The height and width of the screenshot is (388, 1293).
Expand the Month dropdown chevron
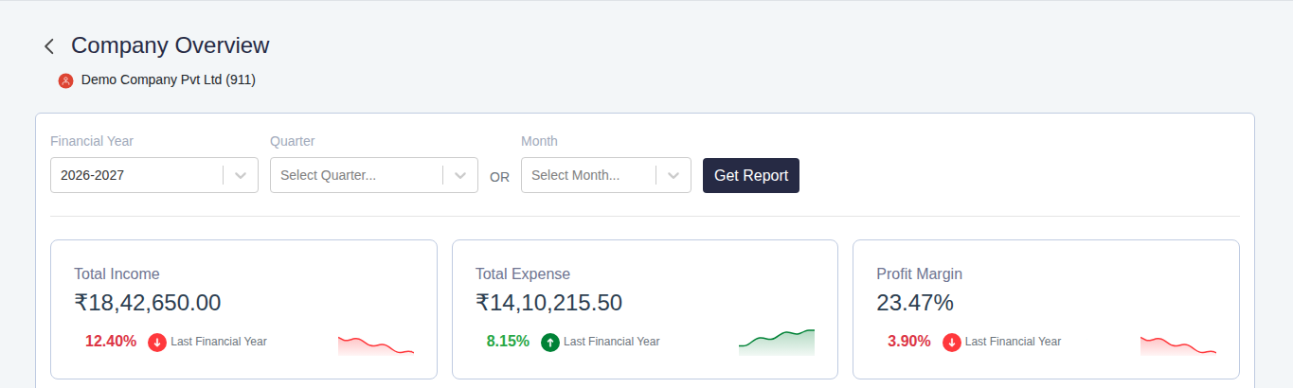(673, 175)
